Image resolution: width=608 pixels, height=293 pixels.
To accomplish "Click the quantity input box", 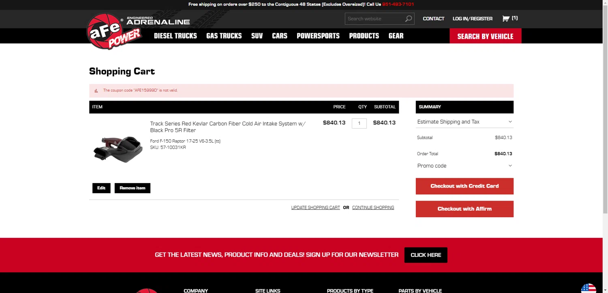I will pyautogui.click(x=359, y=124).
